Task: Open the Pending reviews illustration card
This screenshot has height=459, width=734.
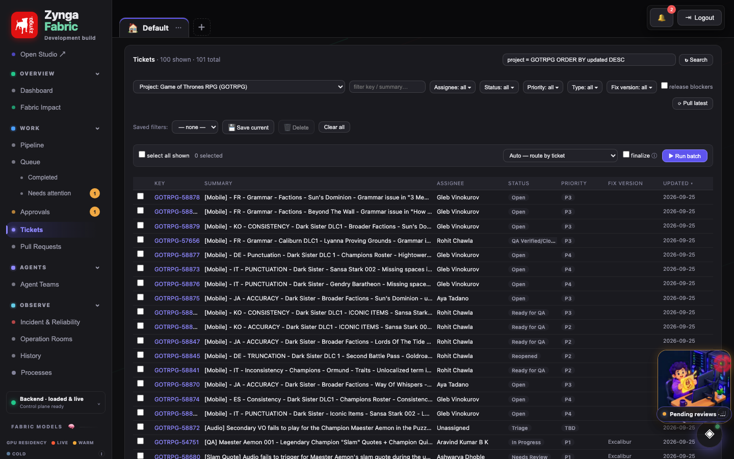Action: coord(694,386)
